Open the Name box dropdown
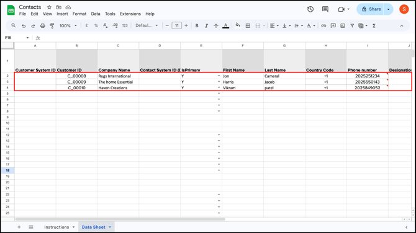The height and width of the screenshot is (233, 416). [27, 38]
